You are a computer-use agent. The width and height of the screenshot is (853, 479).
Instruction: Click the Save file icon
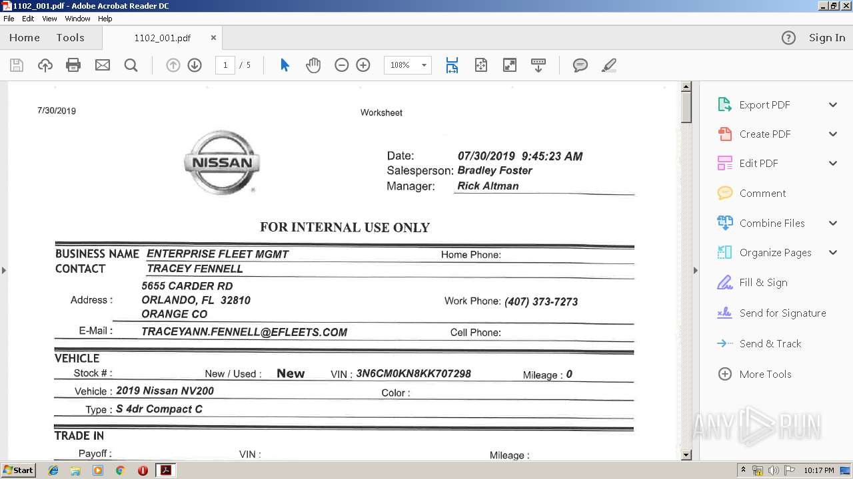(x=17, y=65)
